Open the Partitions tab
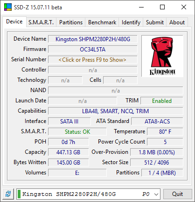Viewport: 195px width, 202px height. pos(71,22)
